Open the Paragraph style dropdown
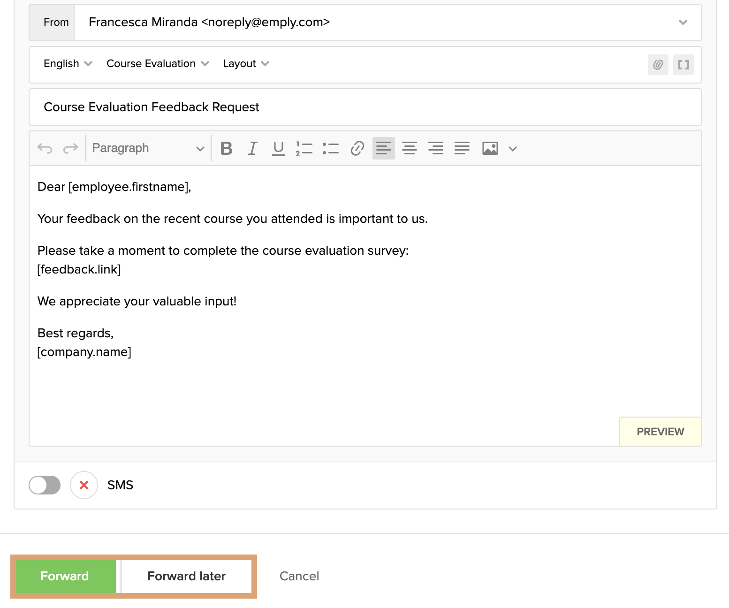729x608 pixels. (x=148, y=149)
